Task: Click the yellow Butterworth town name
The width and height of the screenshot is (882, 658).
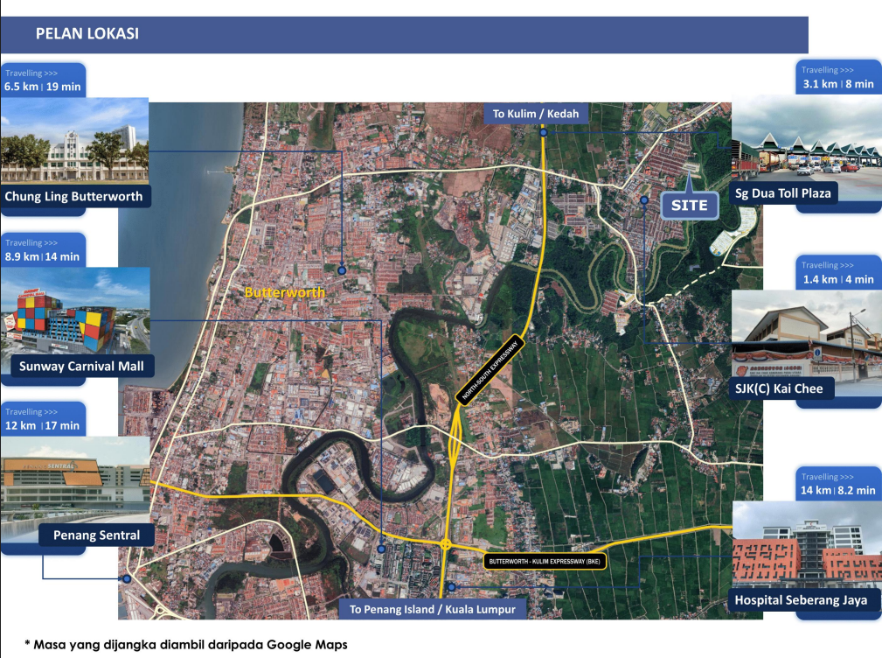Action: (x=285, y=292)
